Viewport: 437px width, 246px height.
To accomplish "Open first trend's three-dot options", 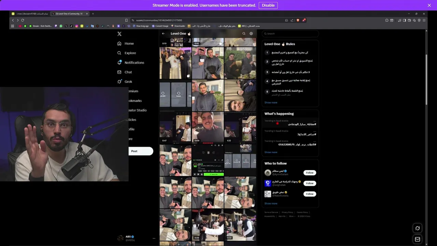I will click(x=314, y=121).
